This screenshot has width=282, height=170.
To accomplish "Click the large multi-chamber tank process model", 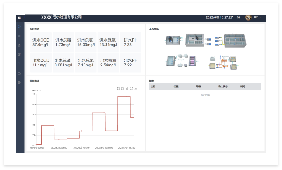I will [x=235, y=40].
